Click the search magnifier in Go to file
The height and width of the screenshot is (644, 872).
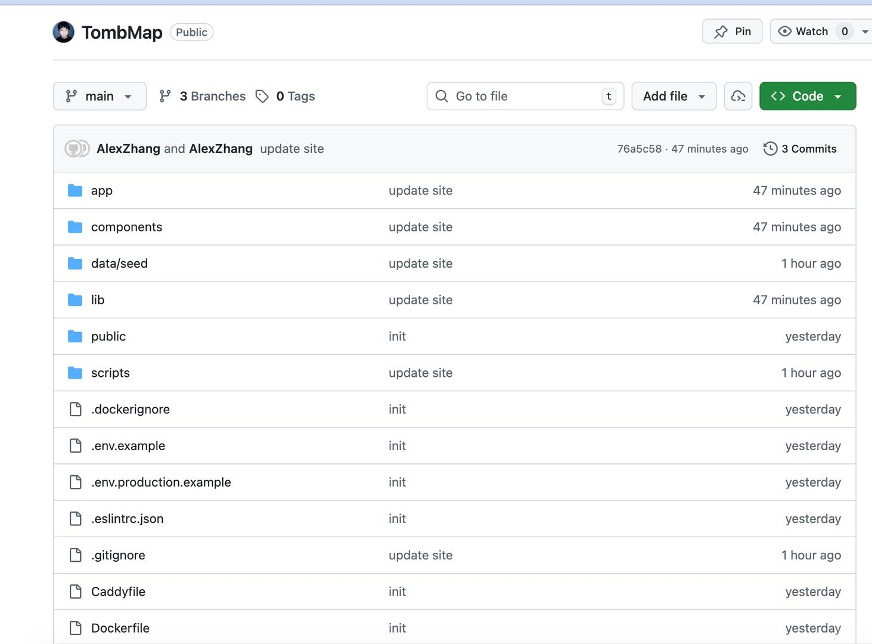(x=442, y=96)
